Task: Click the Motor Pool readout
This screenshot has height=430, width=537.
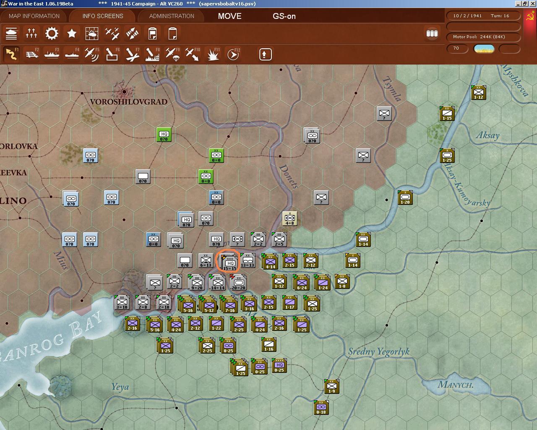Action: [x=483, y=37]
